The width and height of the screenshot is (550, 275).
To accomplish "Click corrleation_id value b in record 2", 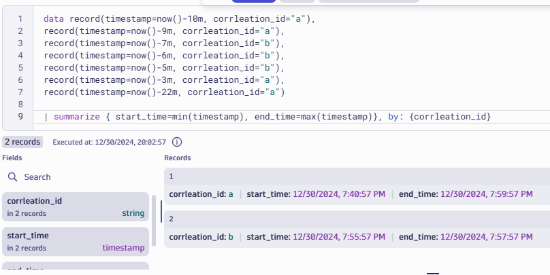I will (x=231, y=237).
